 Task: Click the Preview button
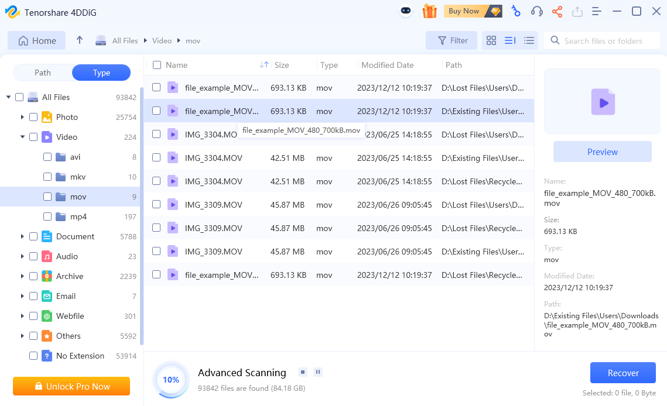tap(603, 152)
